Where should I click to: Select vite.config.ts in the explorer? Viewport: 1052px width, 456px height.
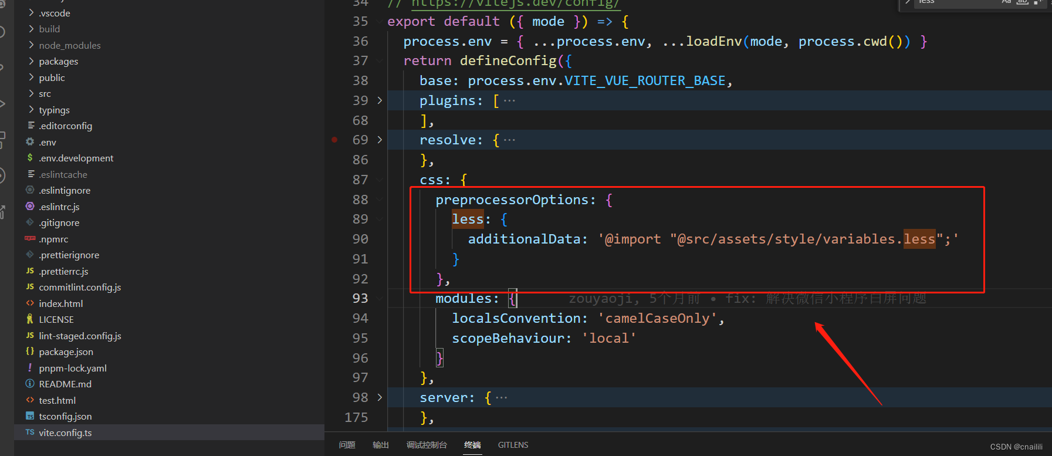click(x=169, y=433)
